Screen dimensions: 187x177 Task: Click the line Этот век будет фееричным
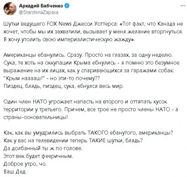point(38,156)
